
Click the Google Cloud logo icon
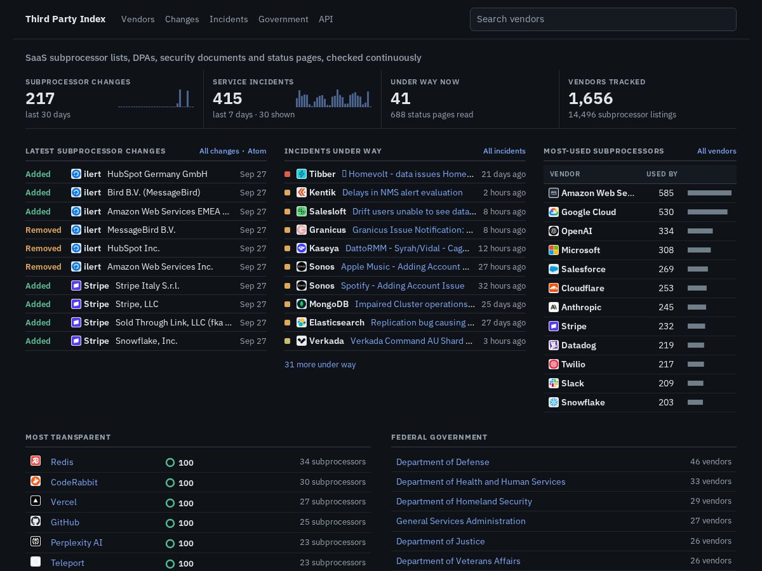pos(554,212)
